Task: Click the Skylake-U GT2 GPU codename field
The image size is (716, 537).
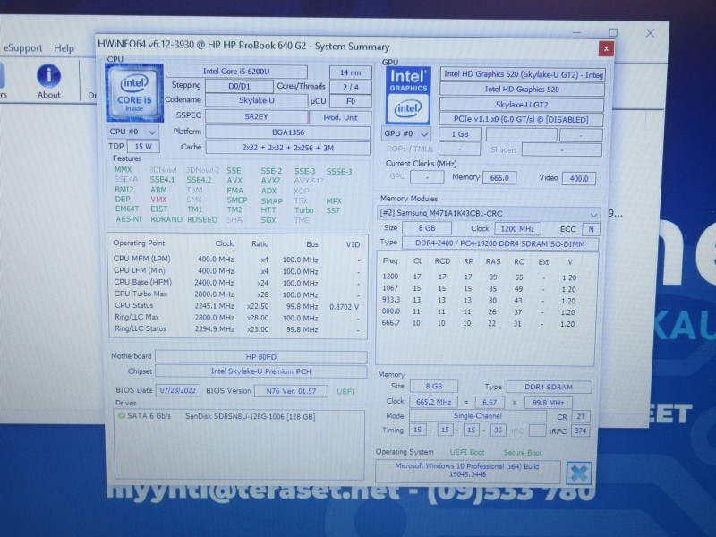Action: click(x=522, y=105)
